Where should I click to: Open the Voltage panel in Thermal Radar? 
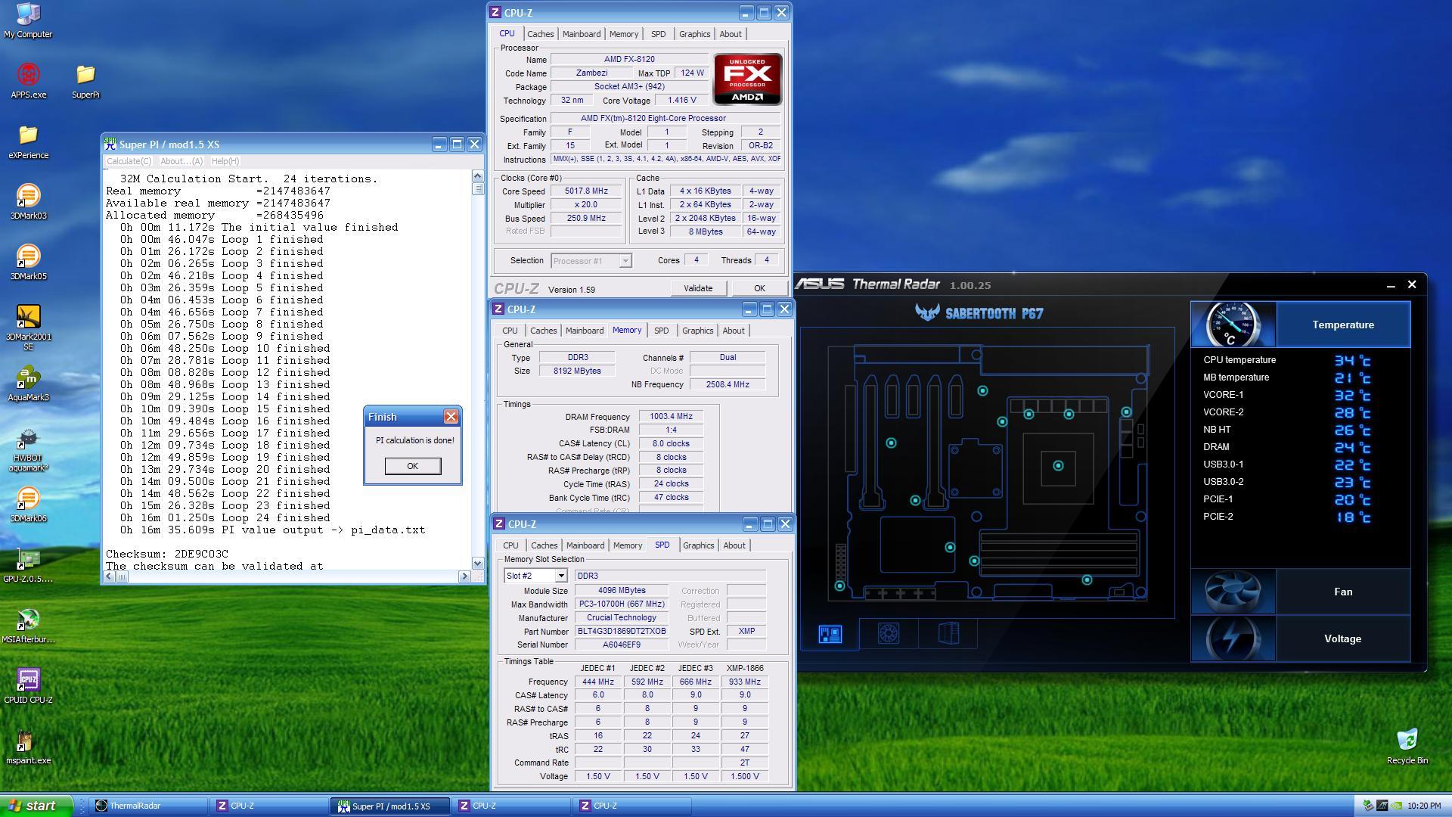pos(1342,638)
